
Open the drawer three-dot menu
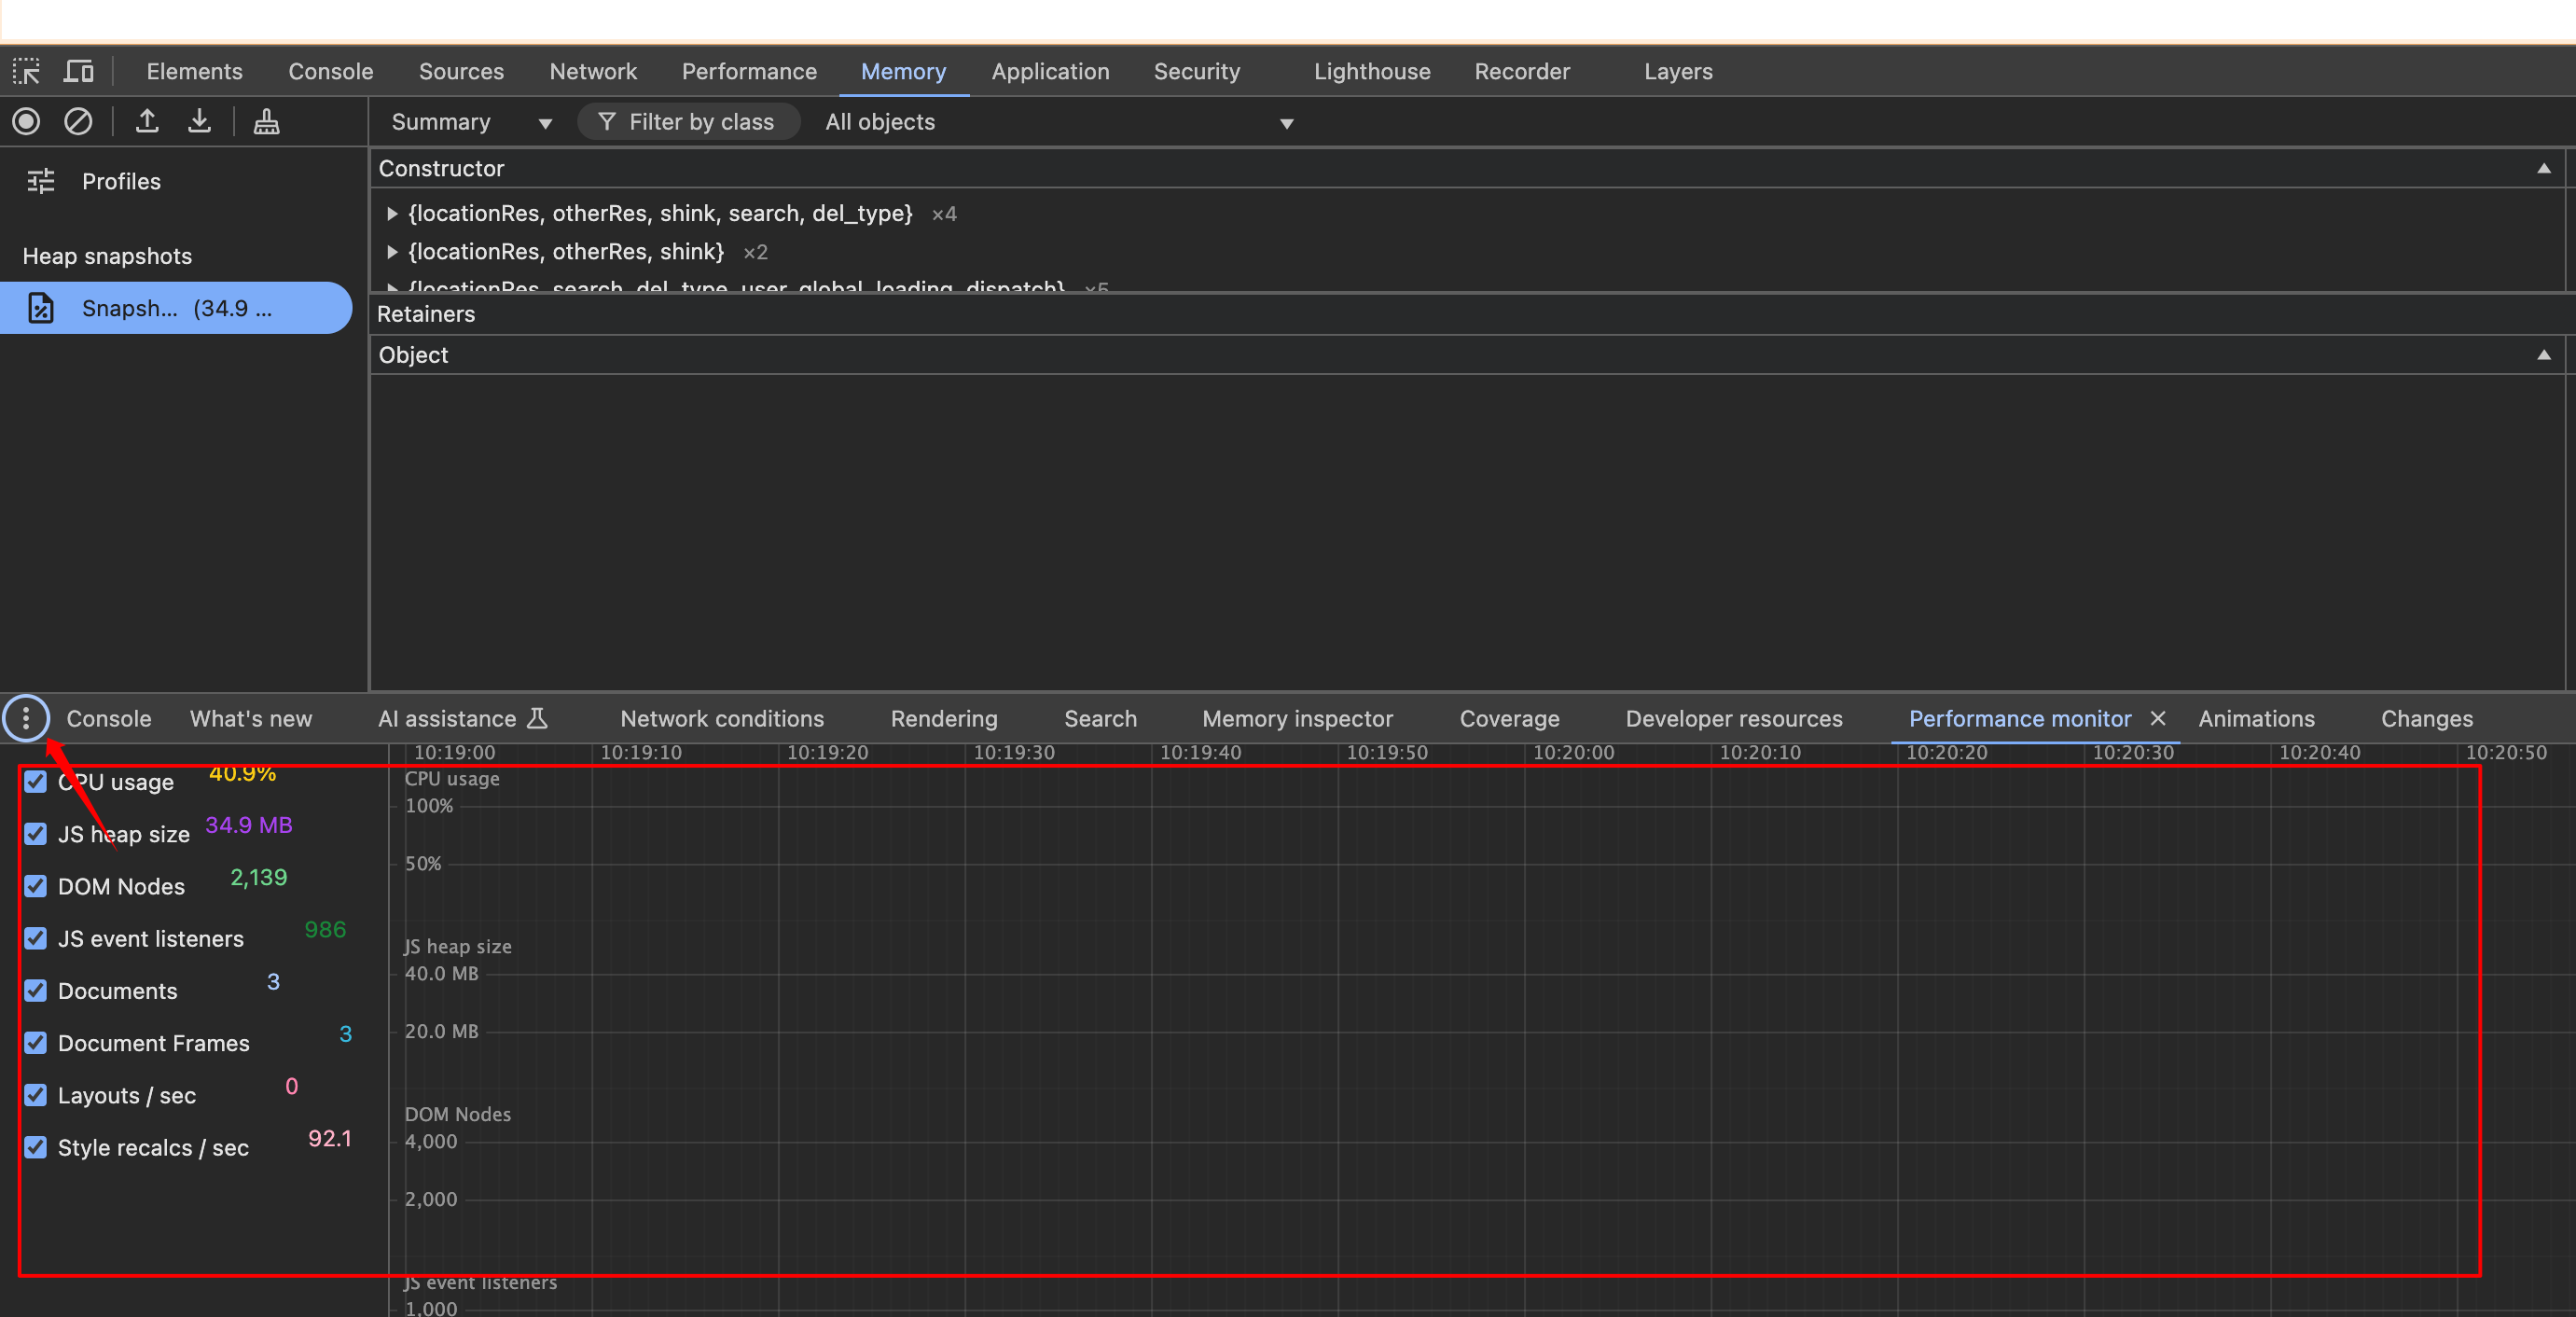pos(26,718)
